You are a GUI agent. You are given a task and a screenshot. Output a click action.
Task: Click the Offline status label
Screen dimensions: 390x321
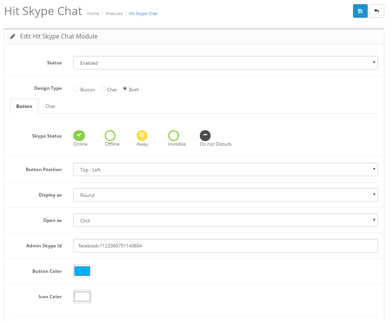coord(112,144)
